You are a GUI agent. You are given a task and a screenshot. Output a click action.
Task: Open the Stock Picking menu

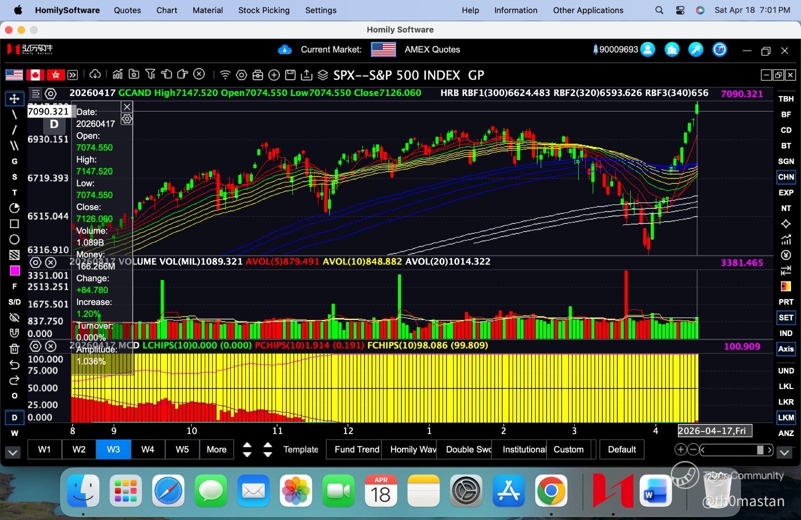(x=264, y=10)
